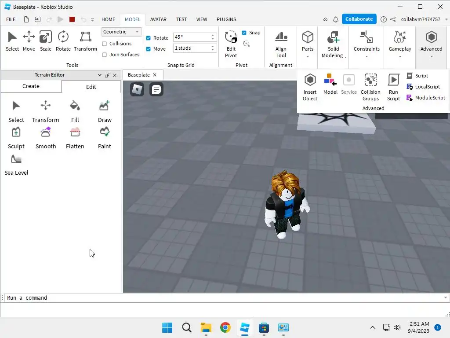
Task: Pick the terrain Flatten tool
Action: click(x=75, y=138)
